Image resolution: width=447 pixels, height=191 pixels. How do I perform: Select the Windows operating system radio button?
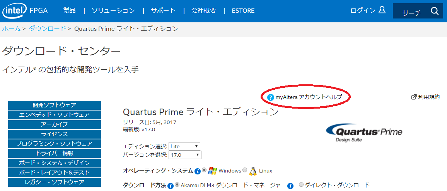click(x=204, y=170)
